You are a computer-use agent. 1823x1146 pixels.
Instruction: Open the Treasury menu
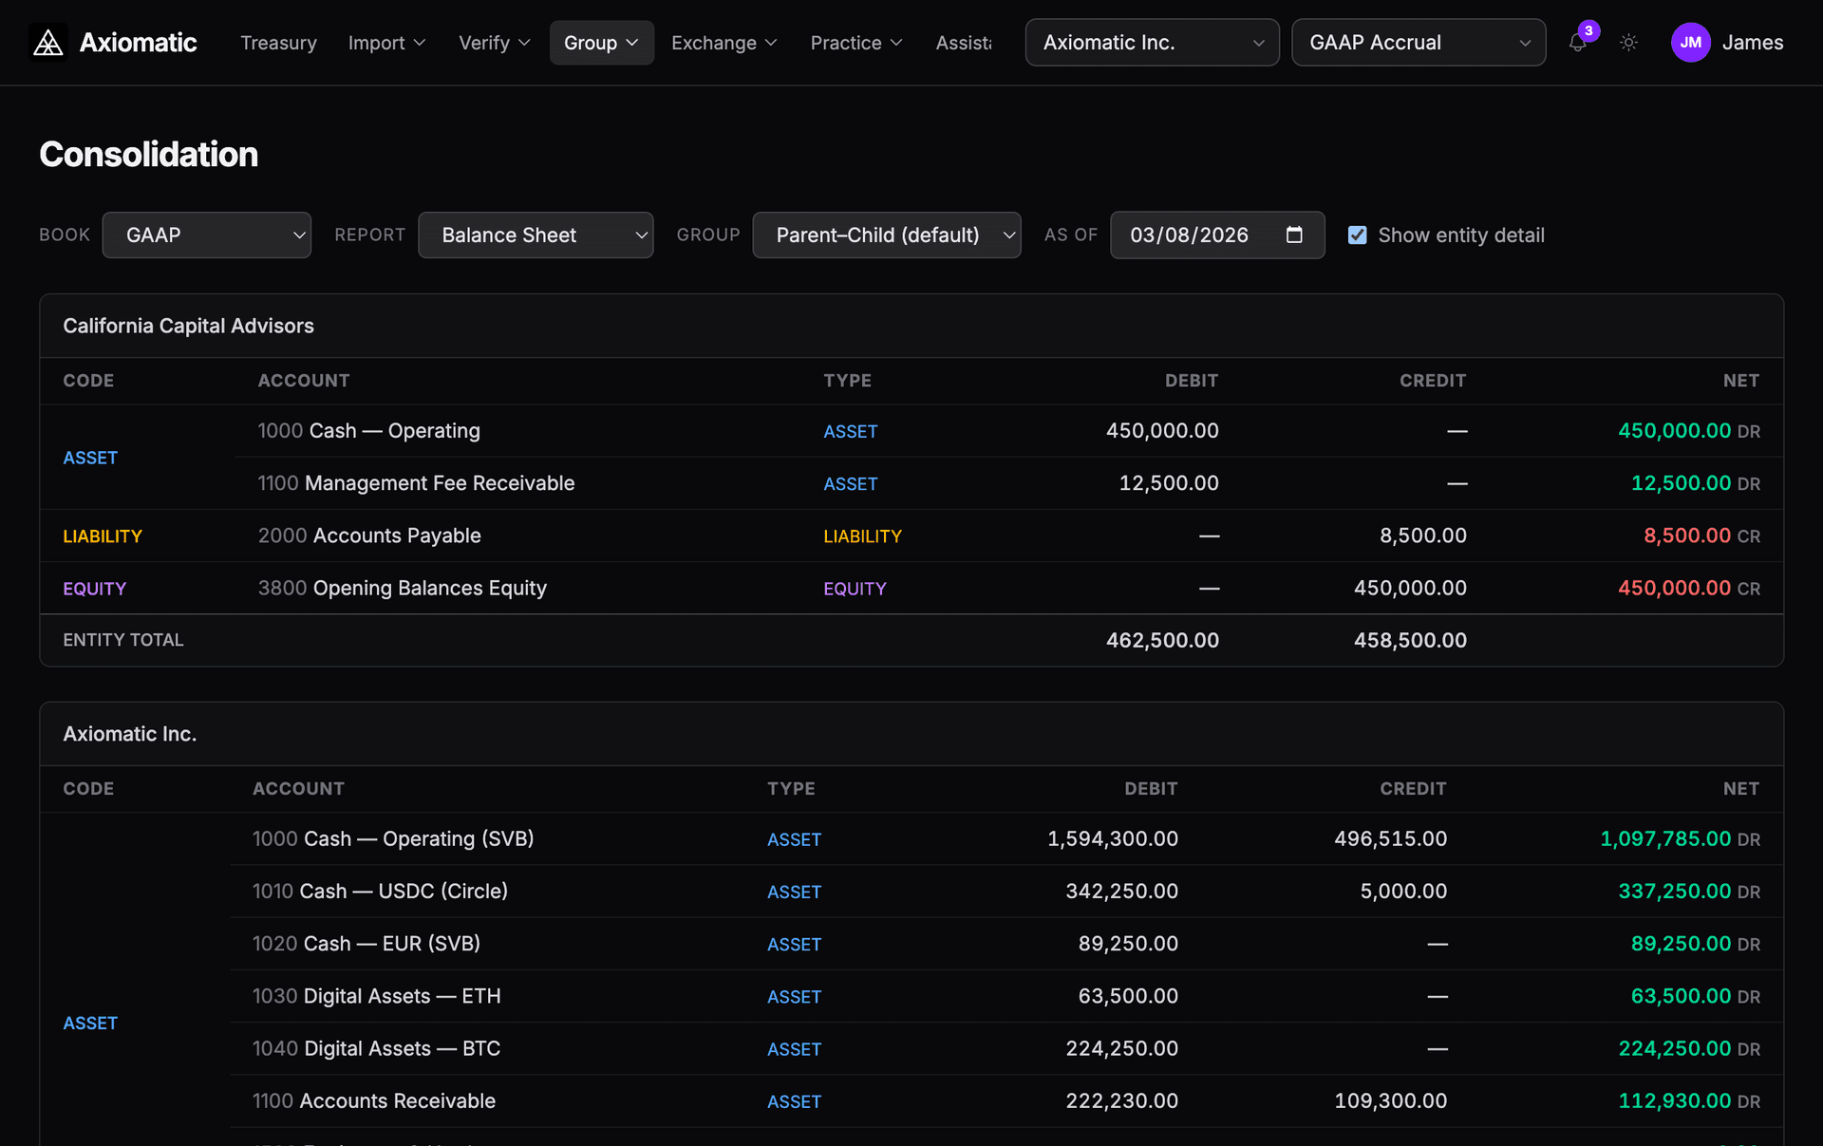point(278,43)
